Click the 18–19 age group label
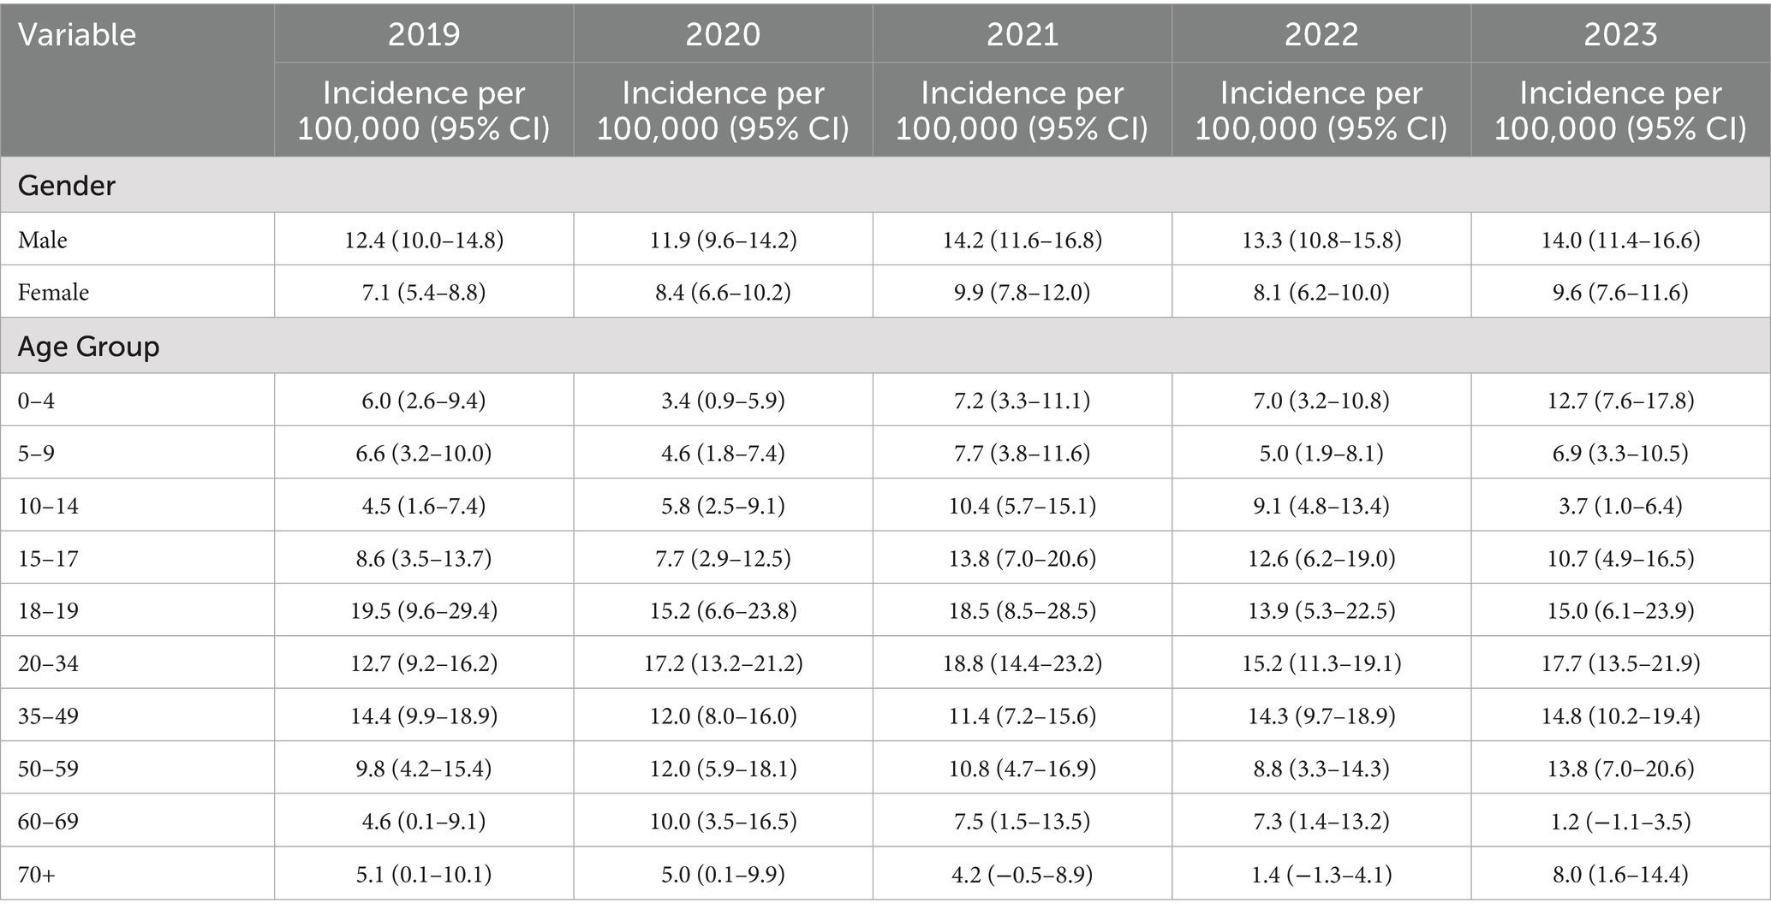 [x=48, y=610]
